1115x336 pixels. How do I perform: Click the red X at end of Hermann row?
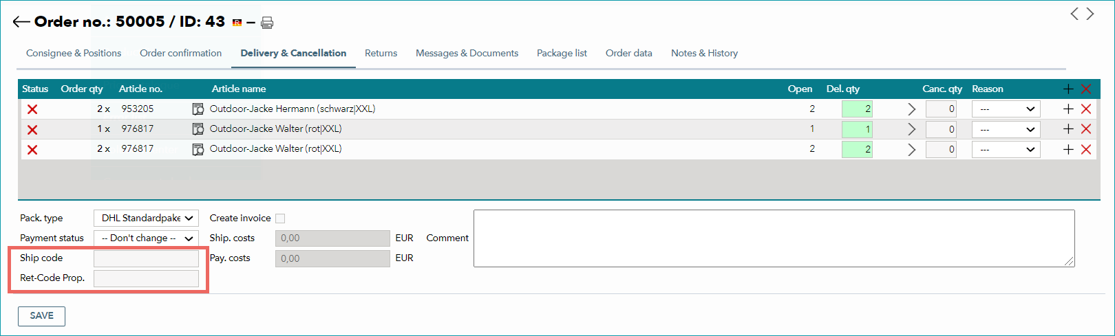point(1086,109)
